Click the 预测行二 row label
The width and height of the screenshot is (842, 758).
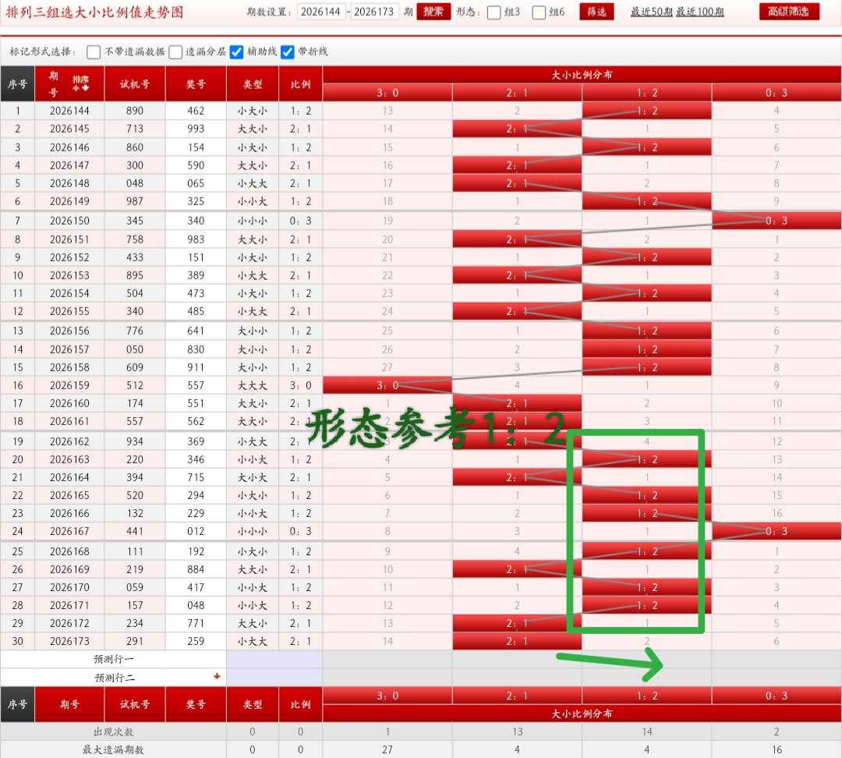coord(113,678)
